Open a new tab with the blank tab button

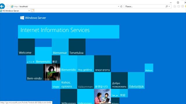point(33,11)
